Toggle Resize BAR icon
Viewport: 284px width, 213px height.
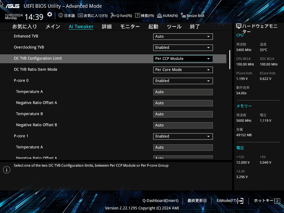(x=183, y=16)
